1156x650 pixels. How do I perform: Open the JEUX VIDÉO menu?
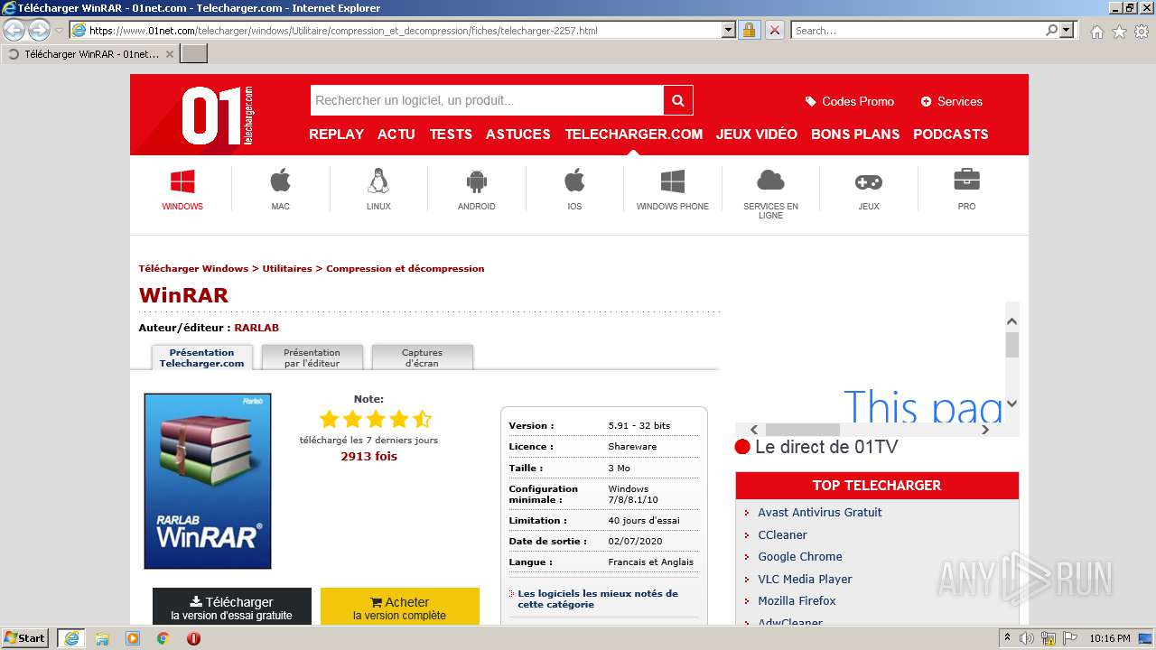click(x=757, y=134)
